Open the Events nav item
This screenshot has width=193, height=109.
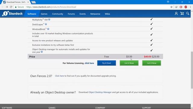tap(82, 14)
